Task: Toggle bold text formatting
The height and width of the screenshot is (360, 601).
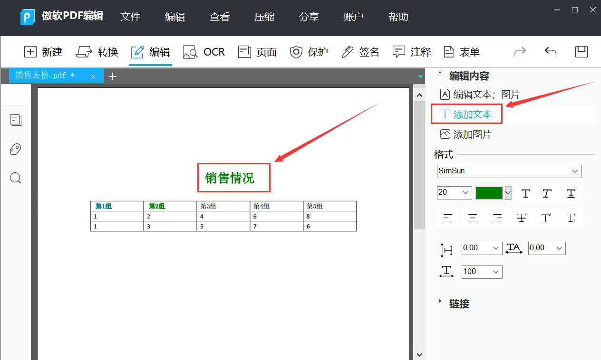Action: click(525, 193)
